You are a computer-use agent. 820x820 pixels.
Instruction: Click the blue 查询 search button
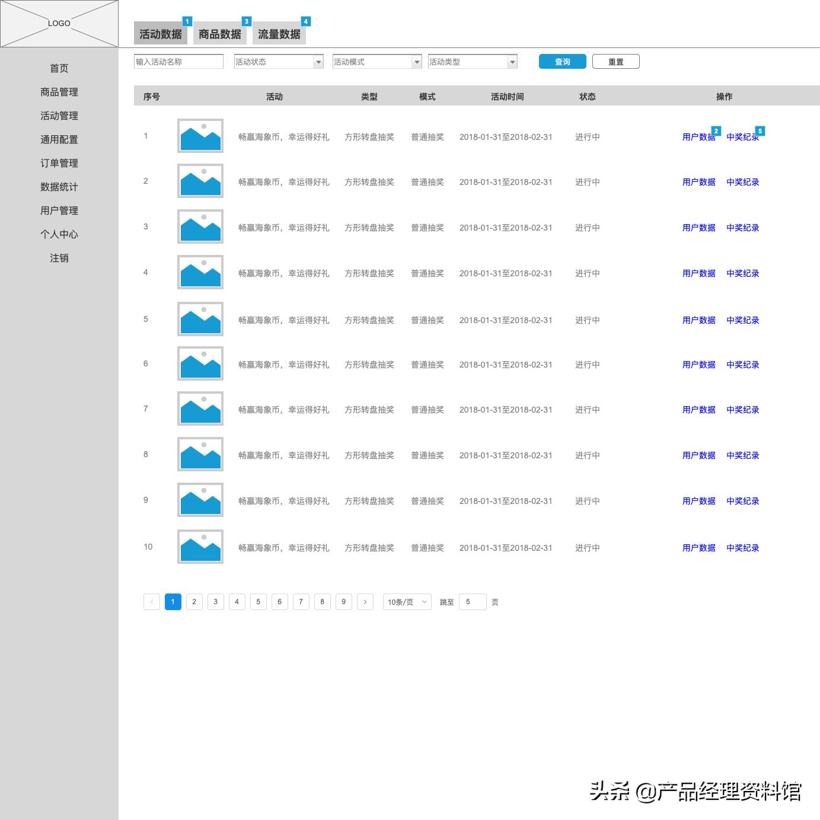point(561,61)
